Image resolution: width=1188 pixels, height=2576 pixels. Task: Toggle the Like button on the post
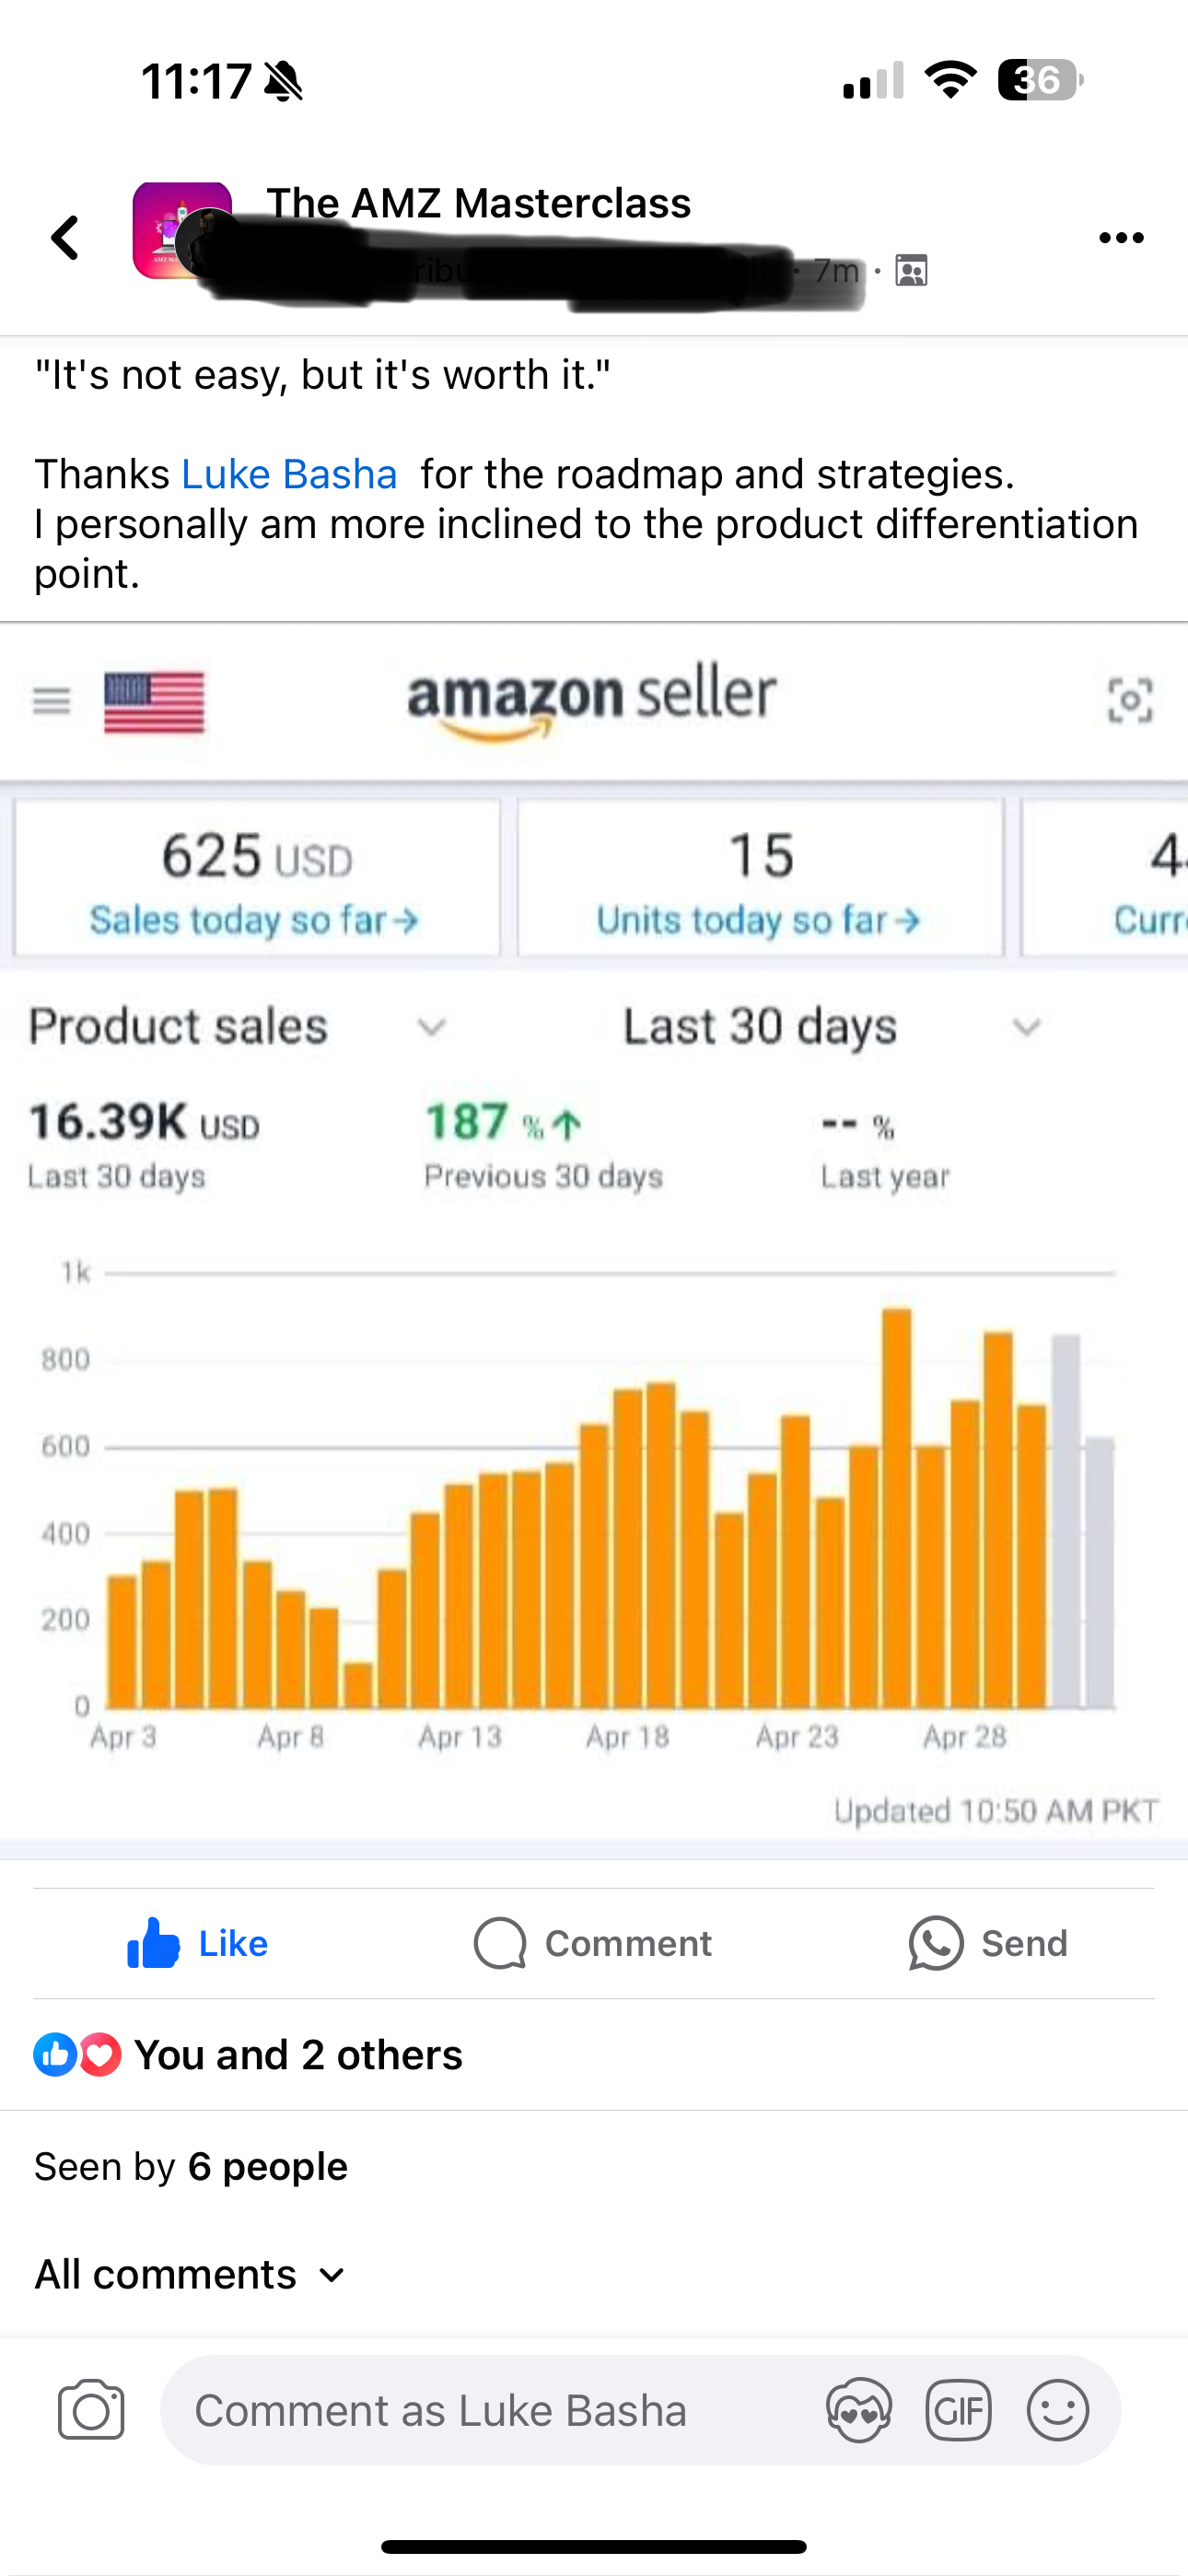point(198,1943)
